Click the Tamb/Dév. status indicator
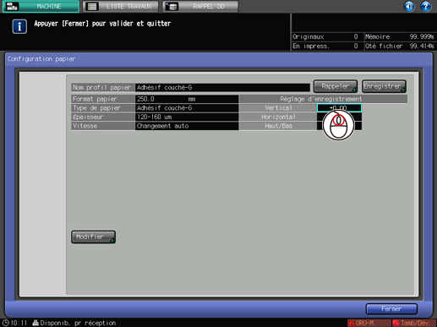437x327 pixels. pos(414,323)
